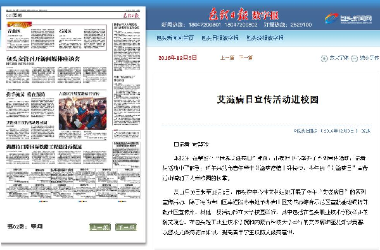
Task: Open 包头交管召开新闻媒体座谈会 headline on page
Action: 43,59
